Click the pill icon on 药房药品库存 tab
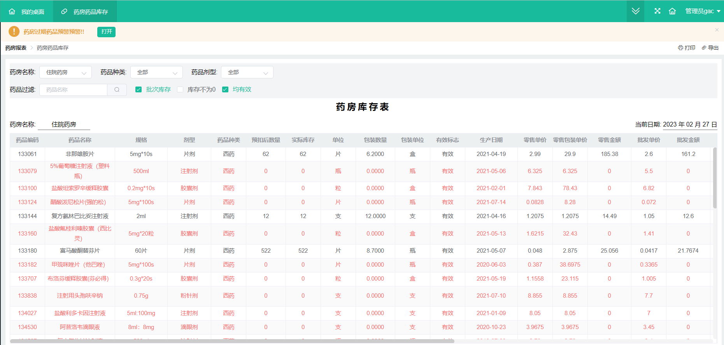Screen dimensions: 724x345 [64, 12]
